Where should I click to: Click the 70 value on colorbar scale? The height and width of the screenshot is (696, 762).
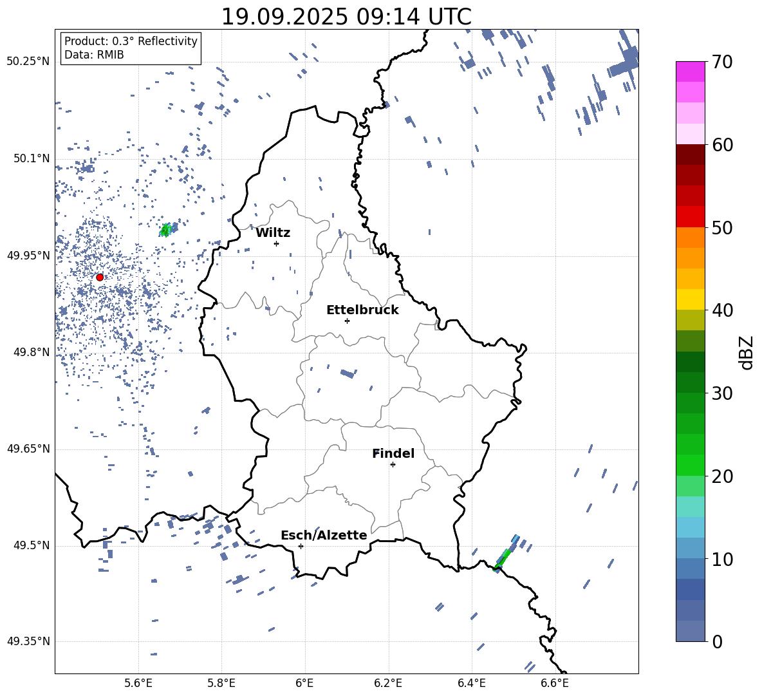coord(722,62)
